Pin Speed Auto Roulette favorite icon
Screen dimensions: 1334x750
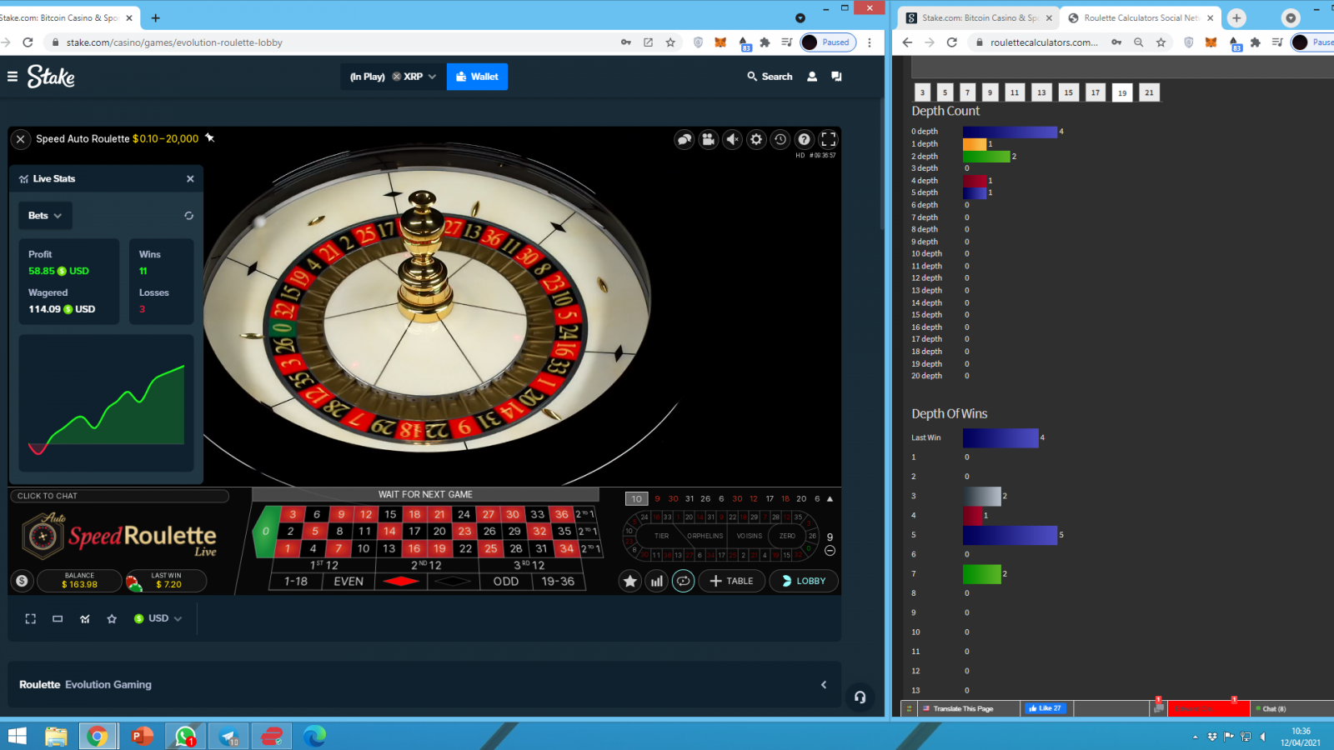[x=210, y=137]
